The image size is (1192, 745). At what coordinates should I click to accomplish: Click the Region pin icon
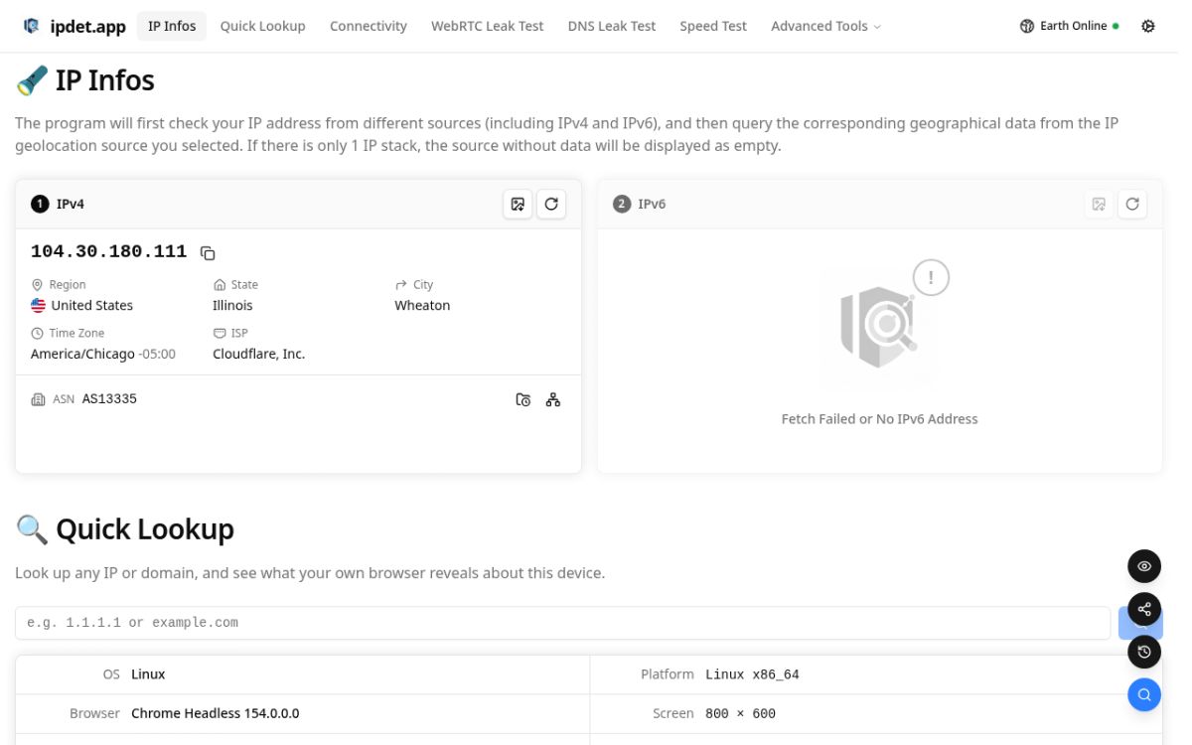point(38,284)
